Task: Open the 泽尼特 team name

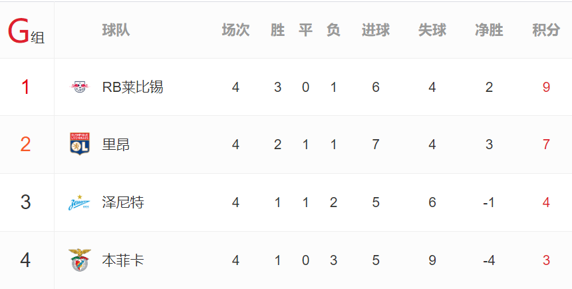Action: point(123,202)
